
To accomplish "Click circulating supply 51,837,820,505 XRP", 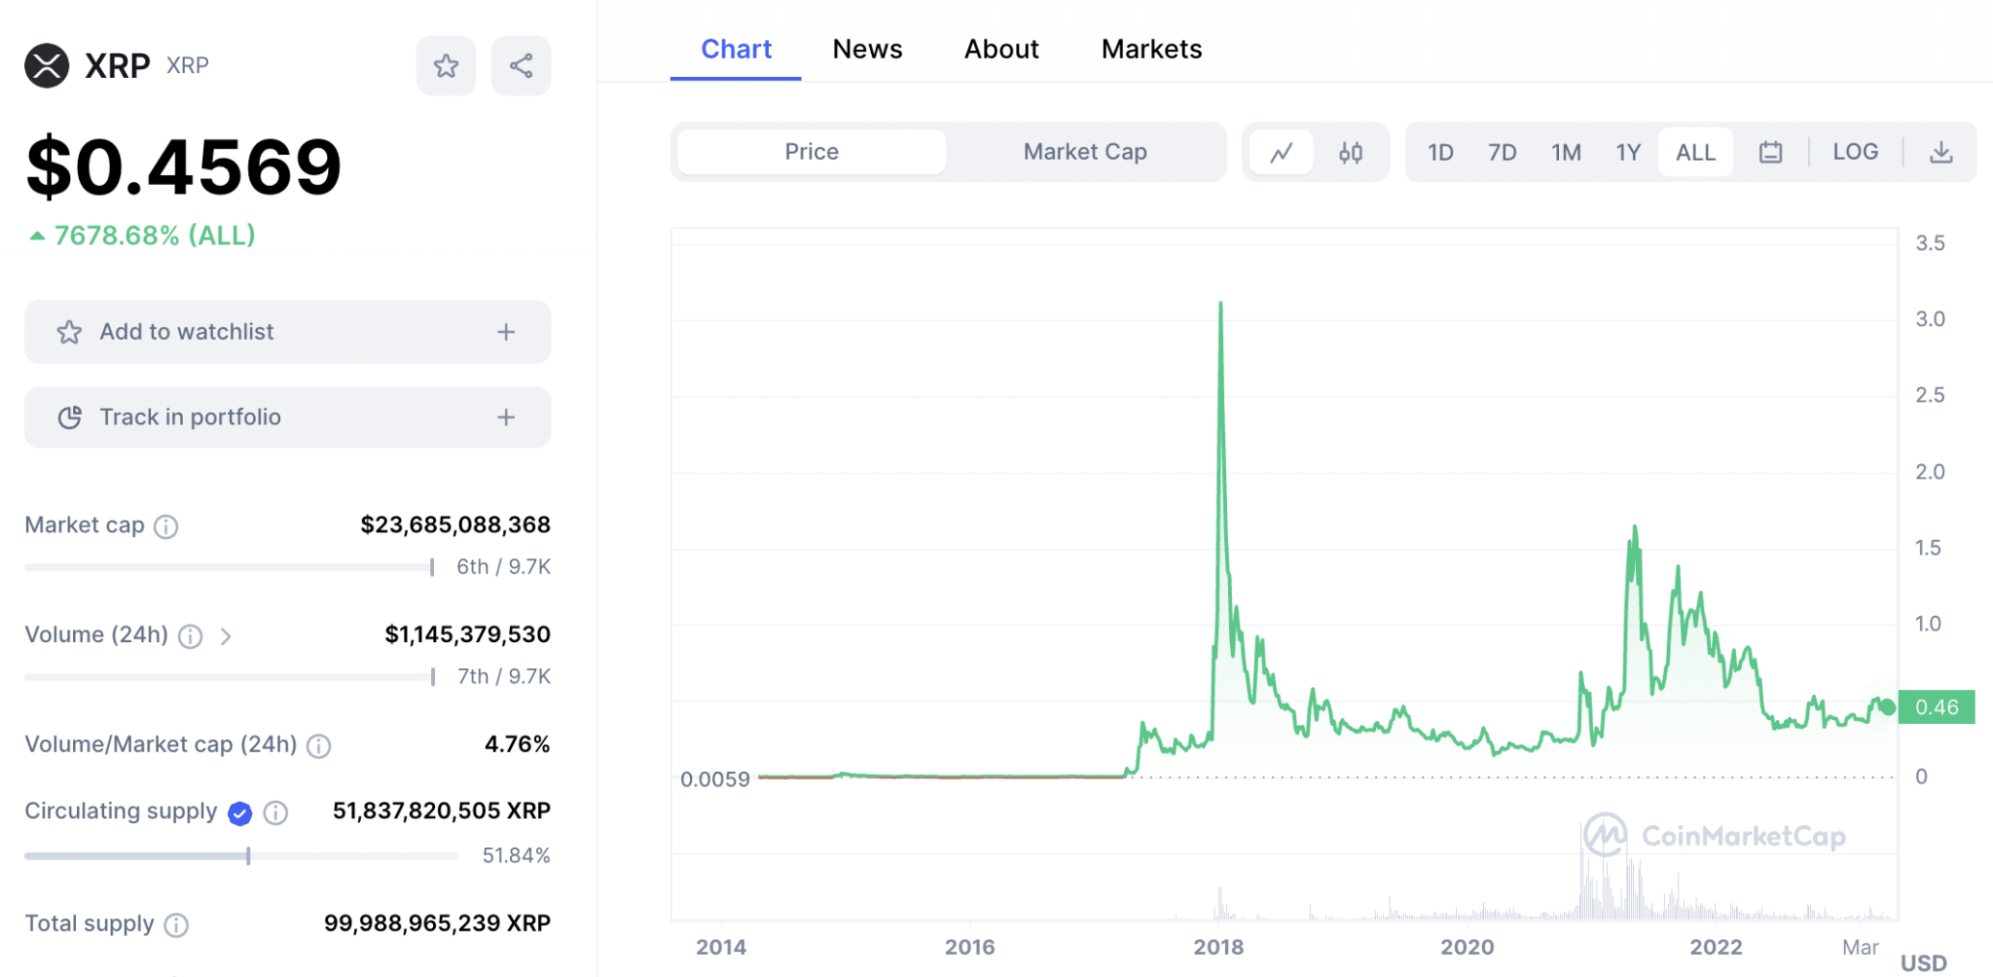I will [442, 812].
